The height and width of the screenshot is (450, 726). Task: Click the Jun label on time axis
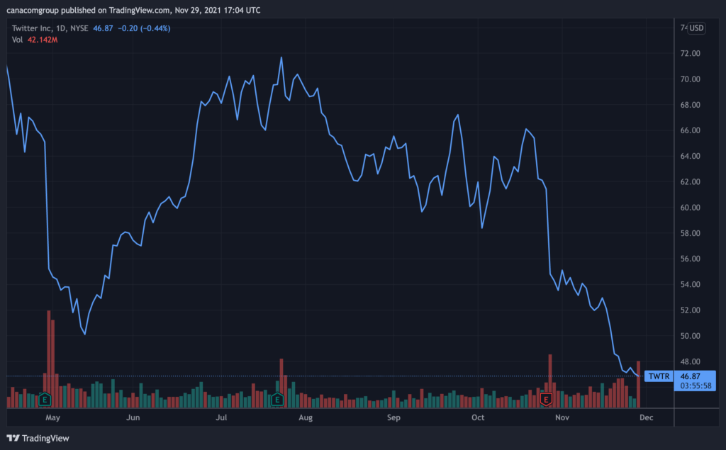133,417
